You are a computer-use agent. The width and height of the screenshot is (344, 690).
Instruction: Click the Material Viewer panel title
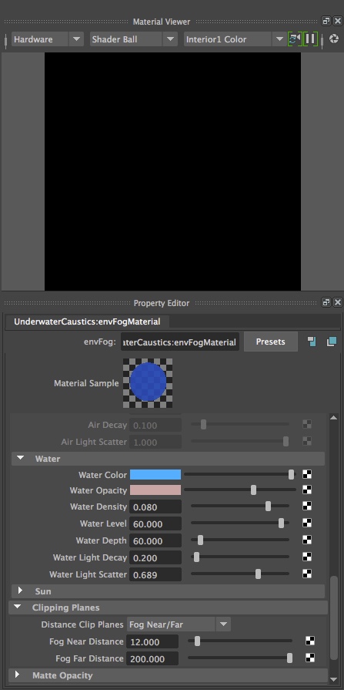coord(162,21)
